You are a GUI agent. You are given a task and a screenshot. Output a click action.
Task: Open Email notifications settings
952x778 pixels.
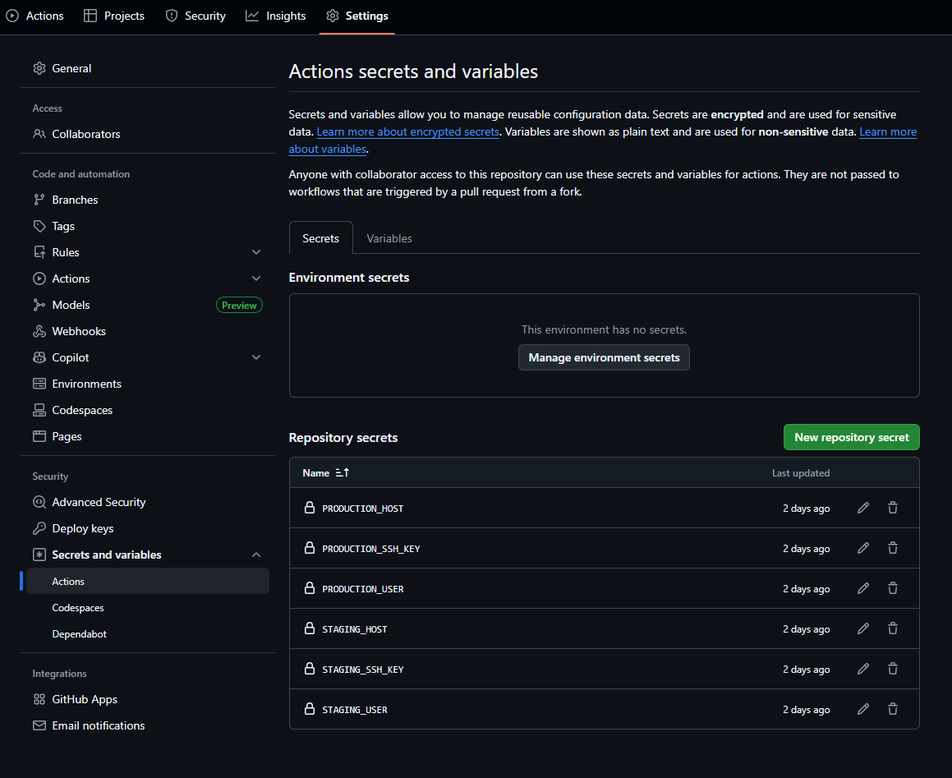pyautogui.click(x=98, y=725)
